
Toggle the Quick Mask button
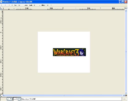(x=1, y=96)
